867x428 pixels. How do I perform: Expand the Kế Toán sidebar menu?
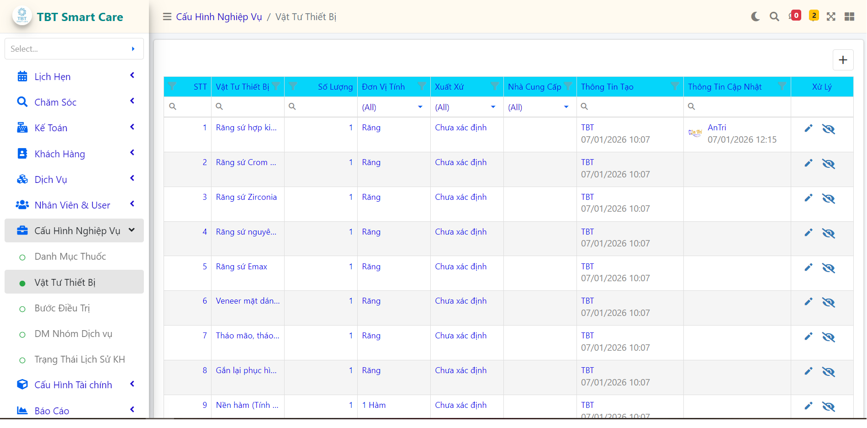pos(74,128)
